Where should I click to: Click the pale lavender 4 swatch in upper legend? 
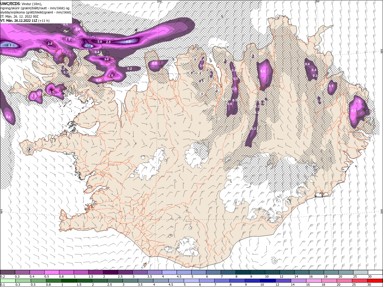[169, 272]
